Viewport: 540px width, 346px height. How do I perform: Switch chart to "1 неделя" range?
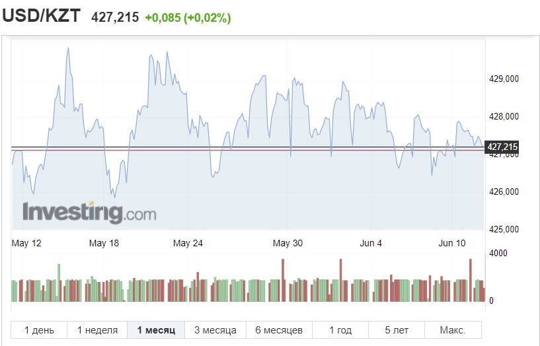[x=97, y=330]
